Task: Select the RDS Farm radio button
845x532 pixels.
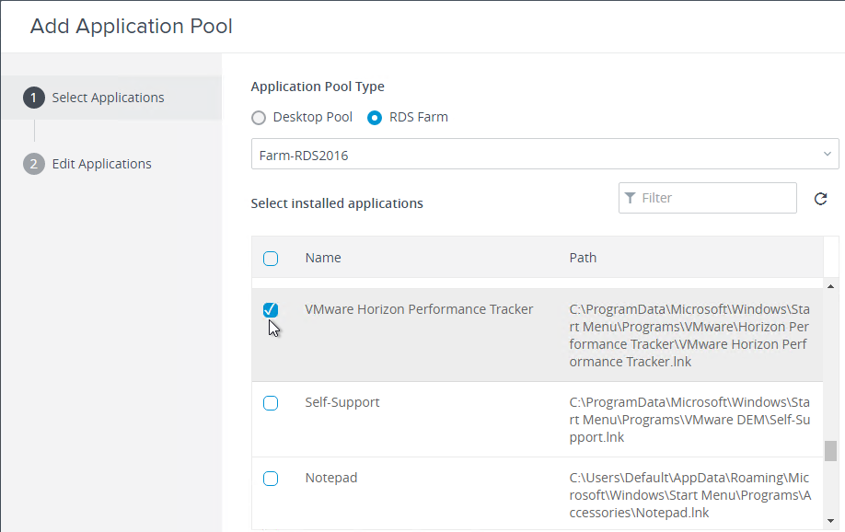Action: click(x=375, y=118)
